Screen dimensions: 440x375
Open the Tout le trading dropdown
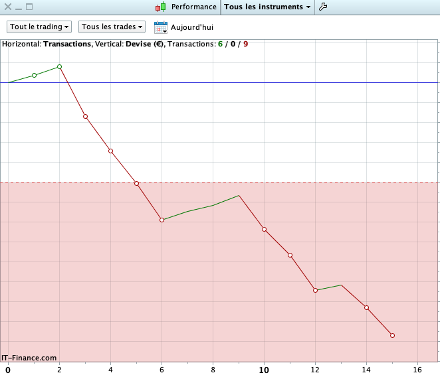click(39, 27)
